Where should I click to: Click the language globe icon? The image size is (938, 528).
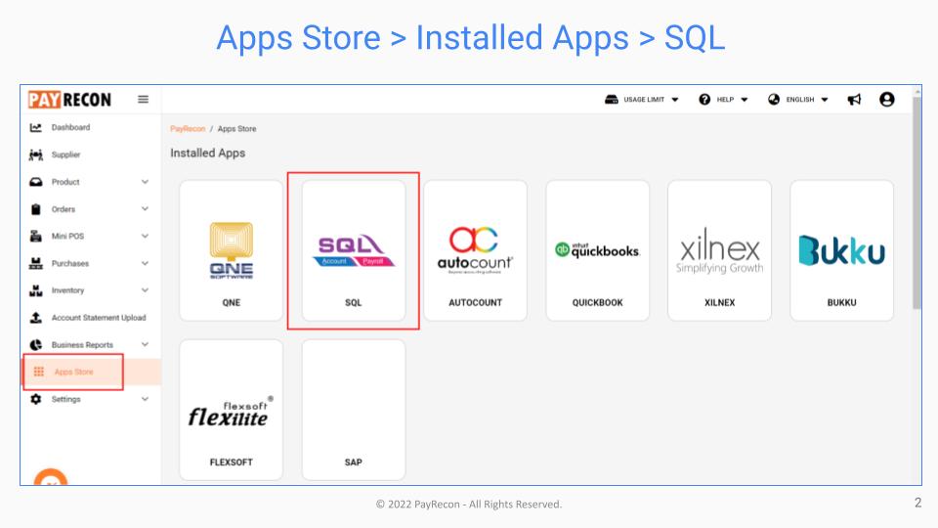coord(774,100)
